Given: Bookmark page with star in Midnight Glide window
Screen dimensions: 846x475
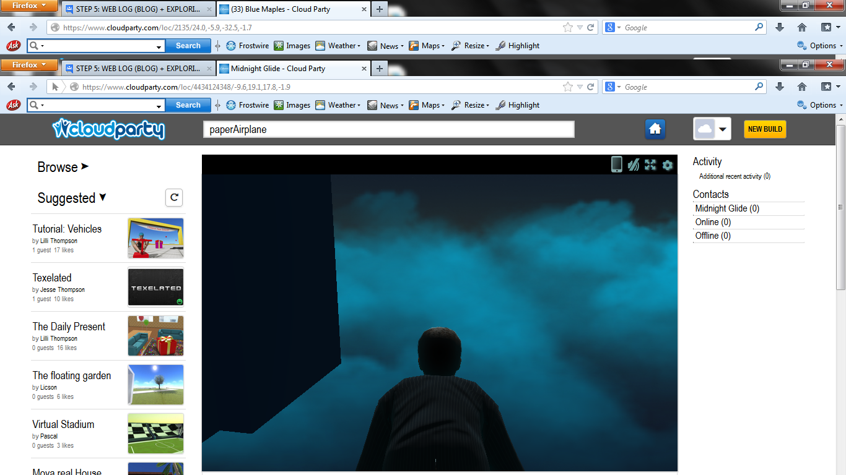Looking at the screenshot, I should click(567, 87).
